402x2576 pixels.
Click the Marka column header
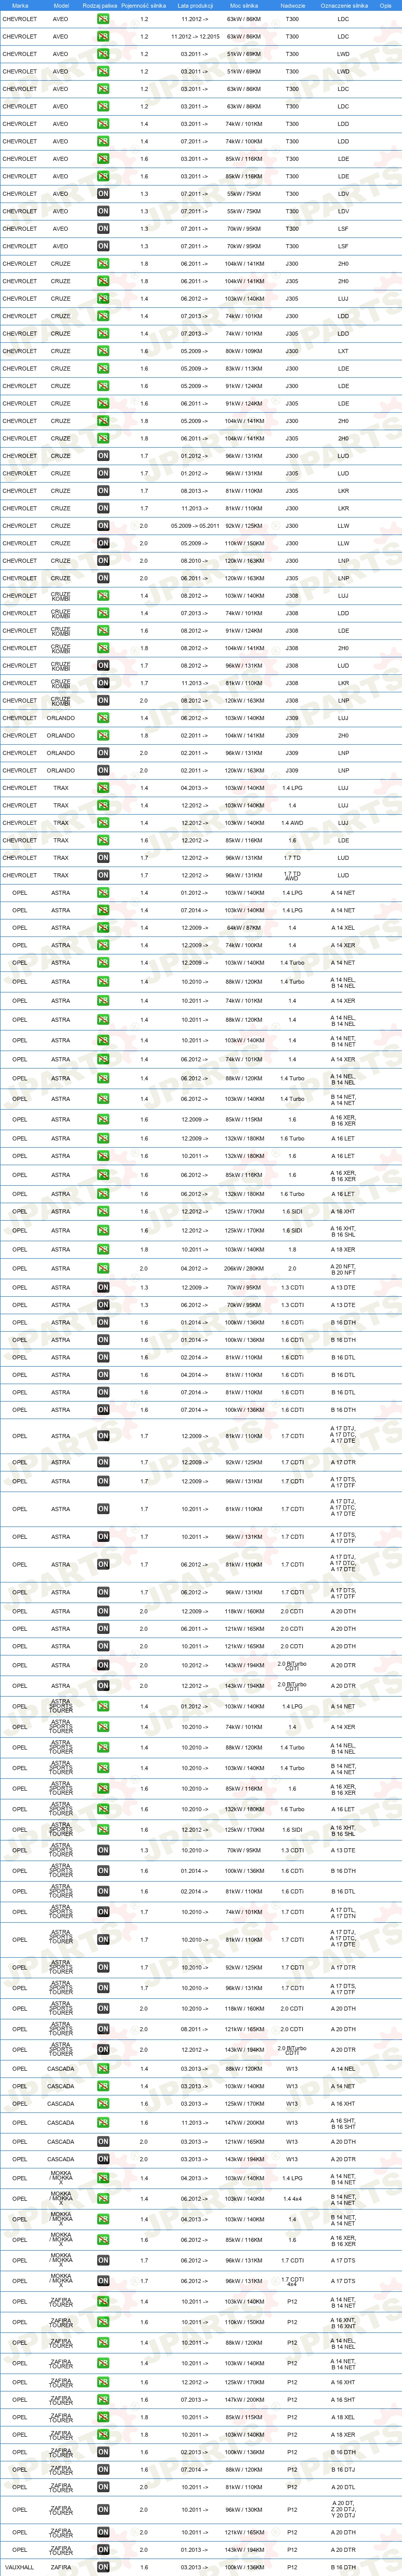[x=20, y=5]
